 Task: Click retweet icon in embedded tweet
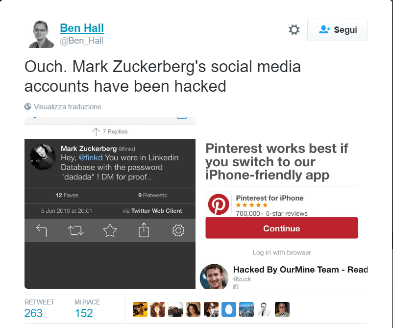(x=75, y=230)
